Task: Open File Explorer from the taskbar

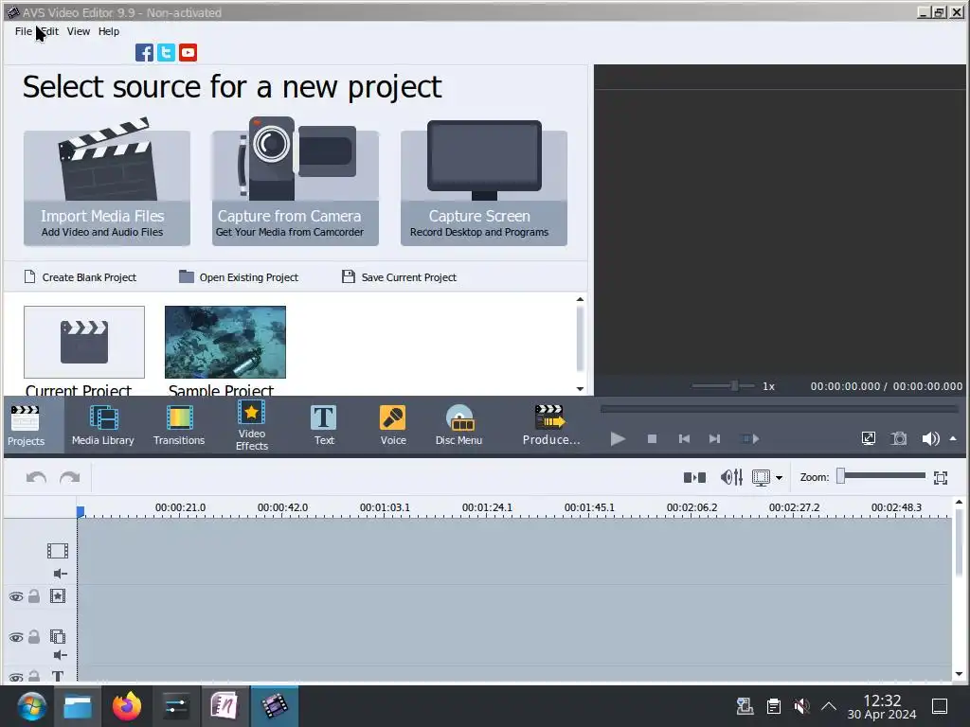Action: [78, 706]
